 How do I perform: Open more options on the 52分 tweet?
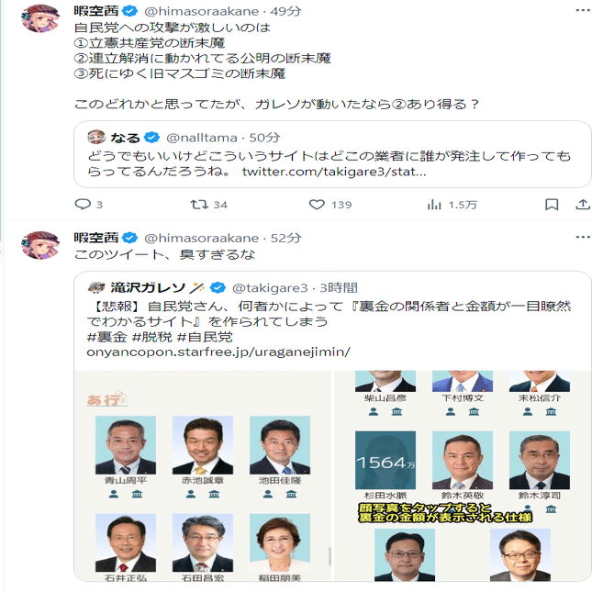pyautogui.click(x=583, y=237)
